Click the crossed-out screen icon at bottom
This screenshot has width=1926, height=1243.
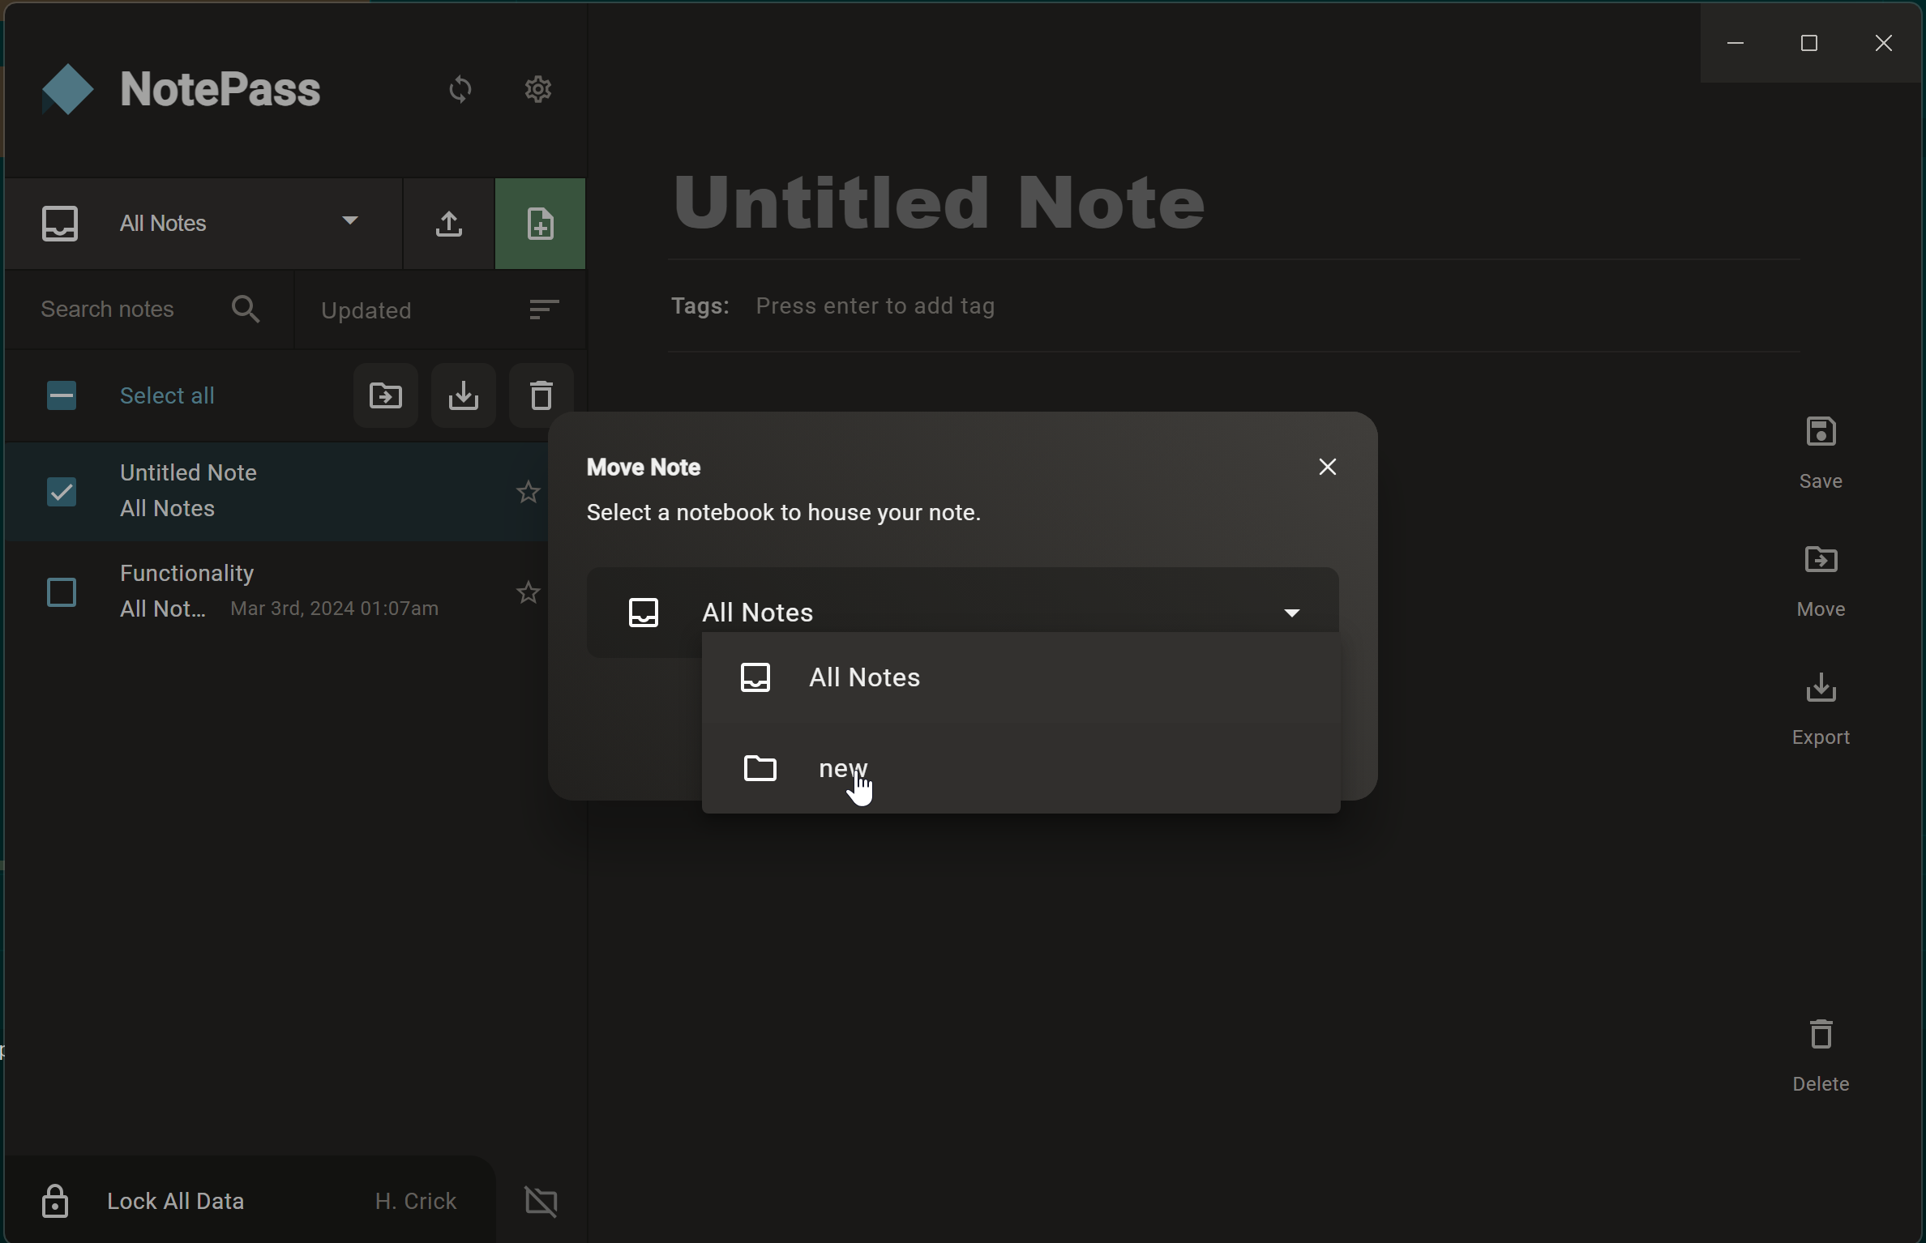point(541,1201)
